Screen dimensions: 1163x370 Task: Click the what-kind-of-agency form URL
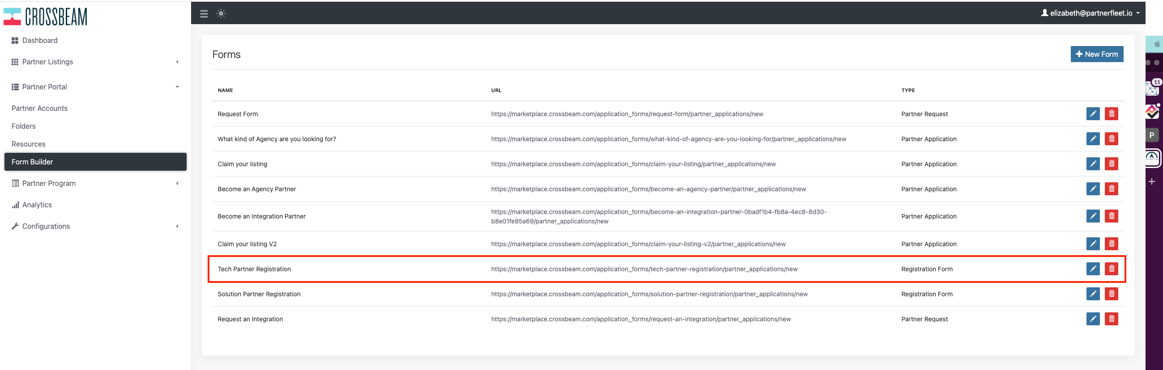tap(669, 139)
